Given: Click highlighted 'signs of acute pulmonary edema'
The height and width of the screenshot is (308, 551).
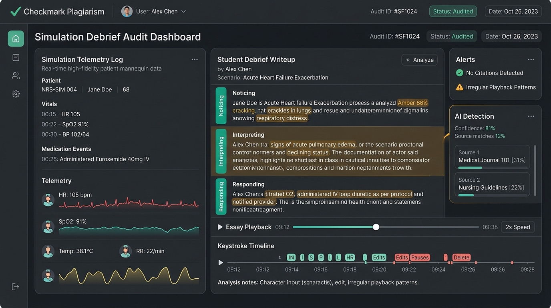Looking at the screenshot, I should click(x=313, y=144).
